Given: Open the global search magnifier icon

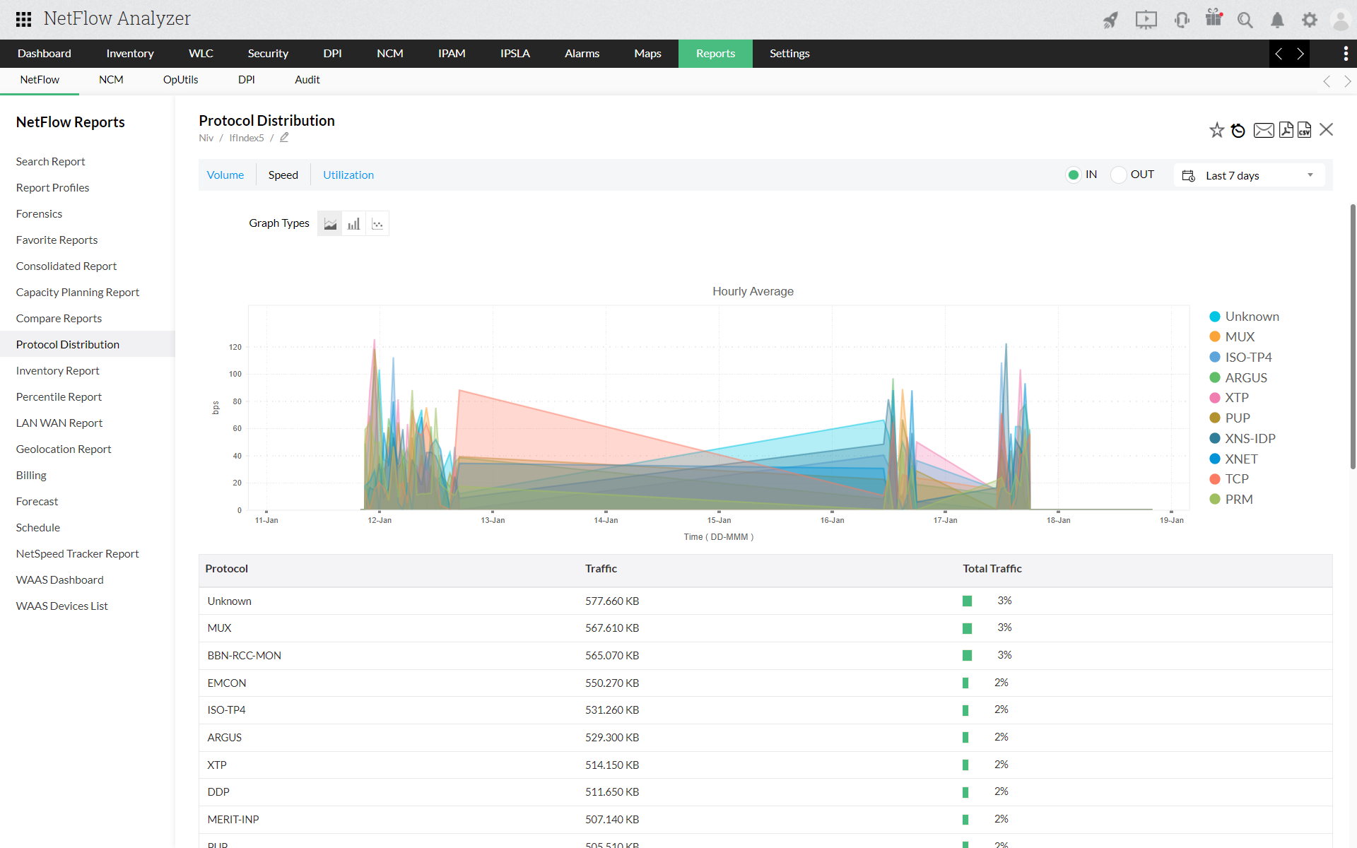Looking at the screenshot, I should tap(1245, 20).
